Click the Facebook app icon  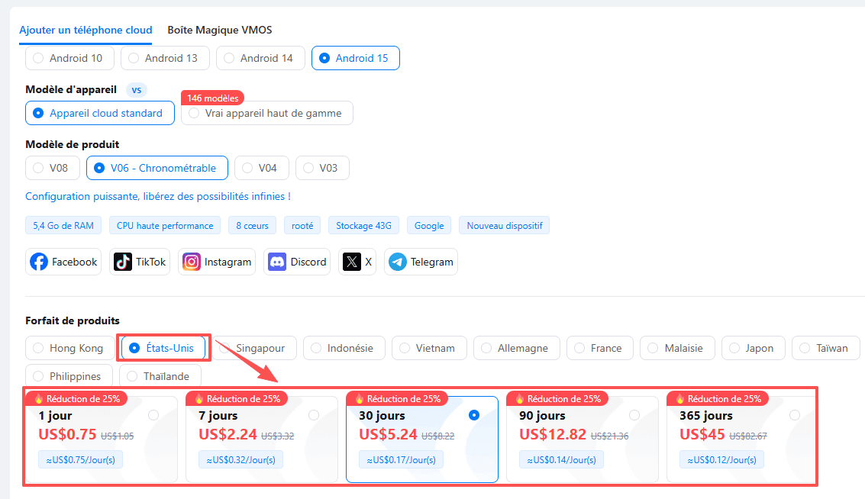(39, 262)
